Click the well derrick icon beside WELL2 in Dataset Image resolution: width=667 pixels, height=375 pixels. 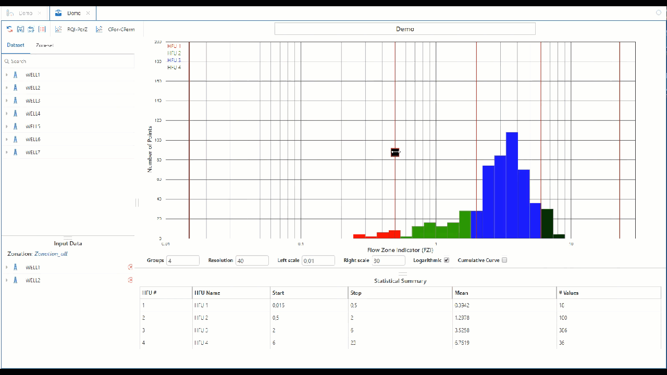[x=16, y=88]
